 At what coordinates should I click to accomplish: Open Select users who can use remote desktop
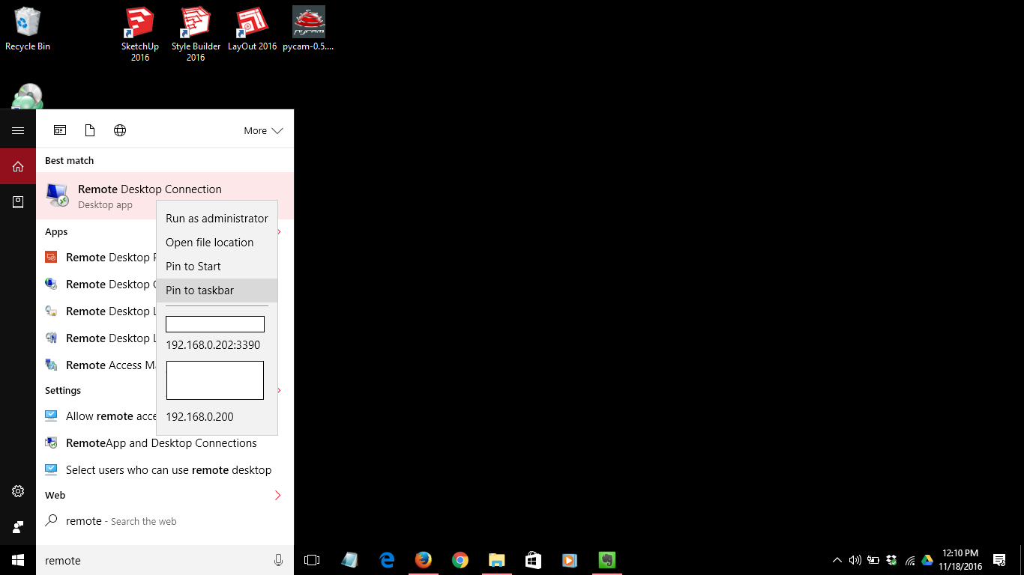[x=165, y=470]
